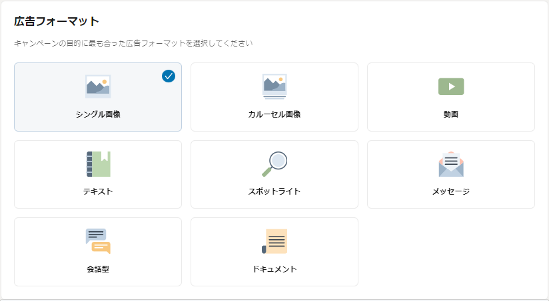Pick the 会話型 ad format card
The width and height of the screenshot is (549, 301).
pos(98,252)
